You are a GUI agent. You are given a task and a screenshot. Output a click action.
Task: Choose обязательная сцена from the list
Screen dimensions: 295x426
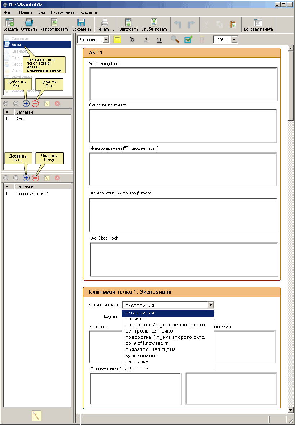[168, 350]
